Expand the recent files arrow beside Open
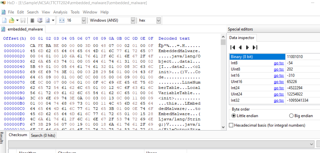 (x=17, y=20)
